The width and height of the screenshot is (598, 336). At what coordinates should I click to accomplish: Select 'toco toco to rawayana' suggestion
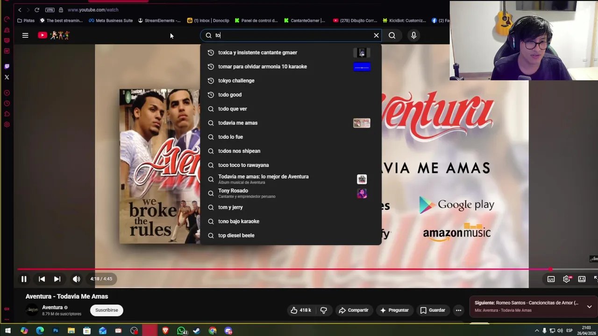tap(291, 165)
